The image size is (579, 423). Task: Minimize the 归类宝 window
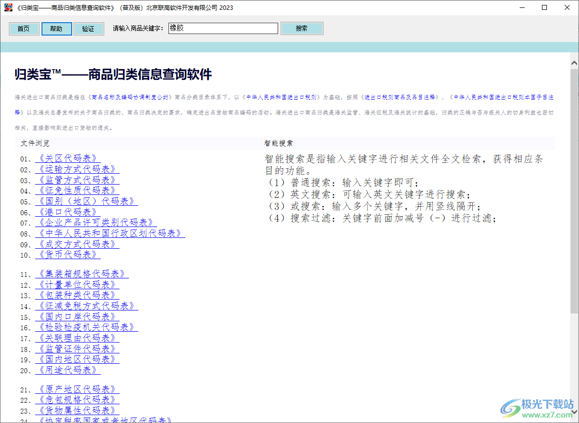click(x=522, y=7)
